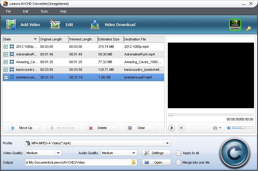This screenshot has width=258, height=171.
Task: Click film icon of 2012 1080p row
Action: (12, 47)
